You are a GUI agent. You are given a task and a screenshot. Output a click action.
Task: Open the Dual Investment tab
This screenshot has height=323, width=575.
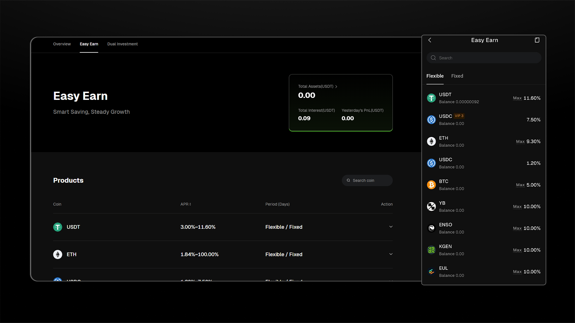[122, 44]
